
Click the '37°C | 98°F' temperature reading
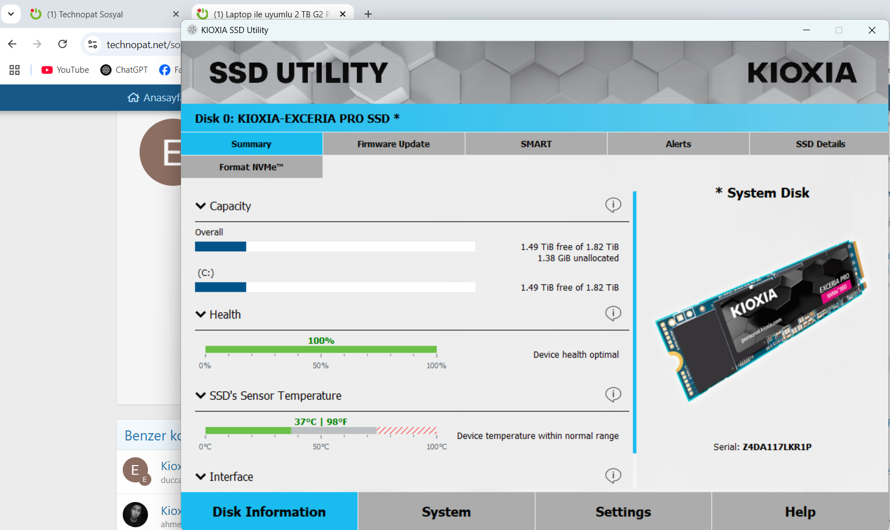[x=321, y=421]
